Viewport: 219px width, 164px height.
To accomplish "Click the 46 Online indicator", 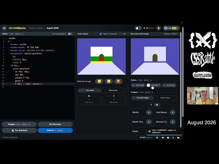I will (x=149, y=28).
